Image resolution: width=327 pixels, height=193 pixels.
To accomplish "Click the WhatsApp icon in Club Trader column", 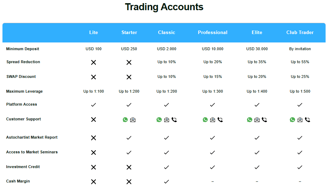I will (x=292, y=120).
